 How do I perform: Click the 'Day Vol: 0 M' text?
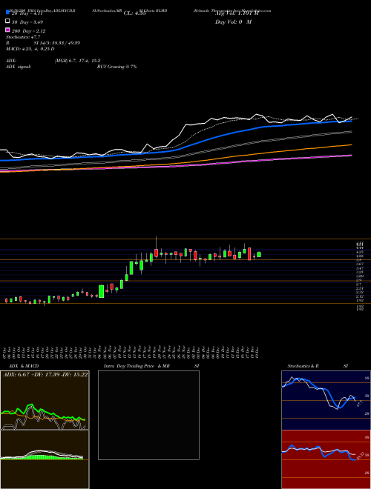(x=233, y=21)
